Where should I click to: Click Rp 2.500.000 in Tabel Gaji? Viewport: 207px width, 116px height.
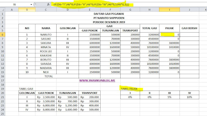[x=46, y=97]
